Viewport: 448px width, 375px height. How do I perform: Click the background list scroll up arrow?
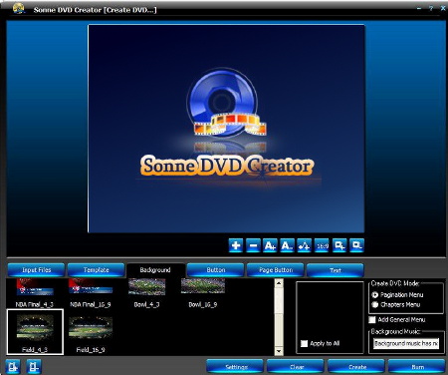click(279, 283)
